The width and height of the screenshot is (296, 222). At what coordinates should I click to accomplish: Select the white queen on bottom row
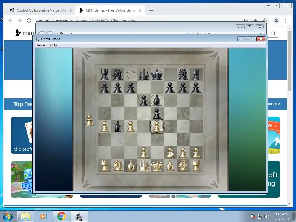click(144, 166)
